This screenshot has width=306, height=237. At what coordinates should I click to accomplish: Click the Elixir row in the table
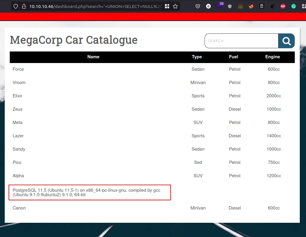point(17,96)
